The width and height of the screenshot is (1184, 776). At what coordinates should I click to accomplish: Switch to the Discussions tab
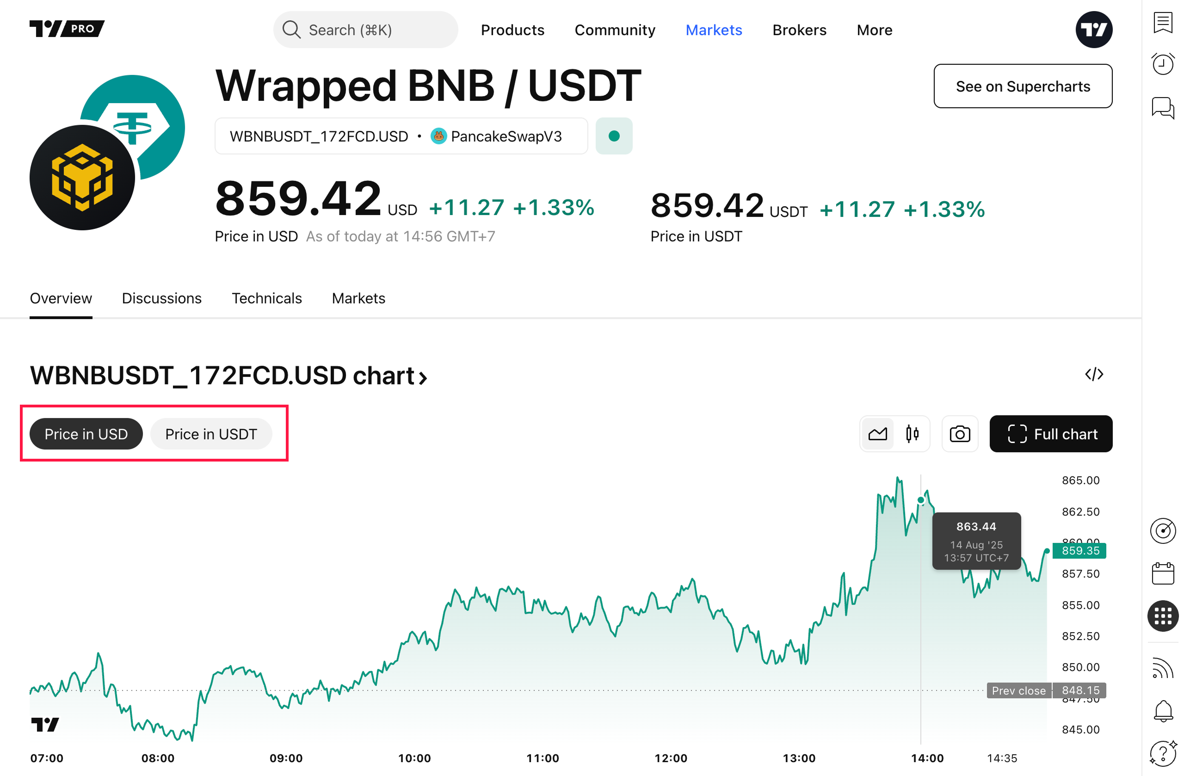click(x=162, y=298)
